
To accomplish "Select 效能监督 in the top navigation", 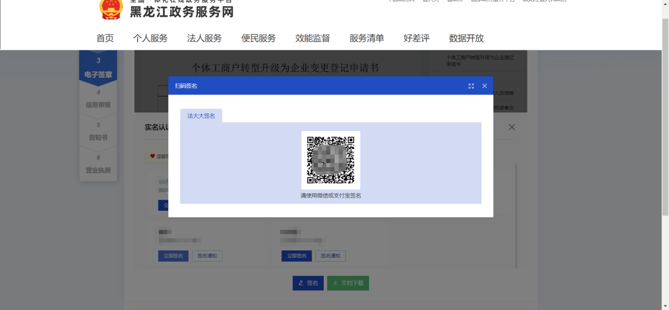I will (x=313, y=38).
